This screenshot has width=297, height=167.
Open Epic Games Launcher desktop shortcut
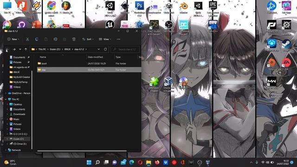[213, 8]
